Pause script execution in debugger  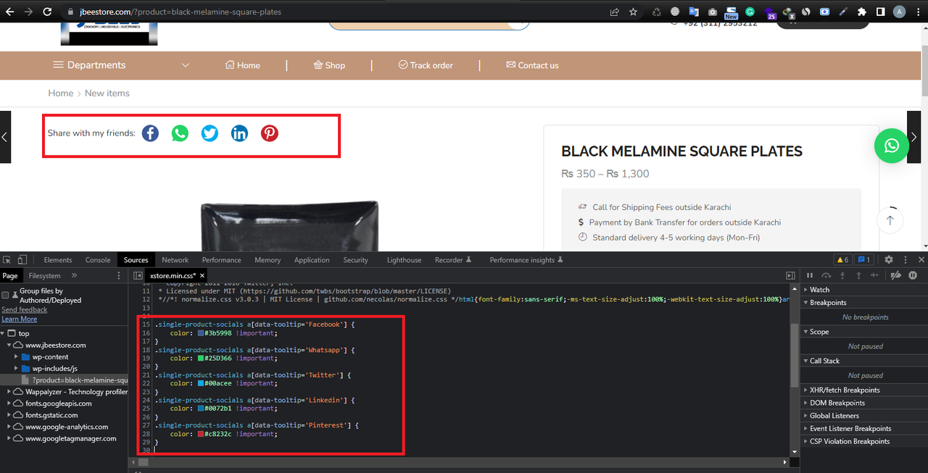click(810, 275)
